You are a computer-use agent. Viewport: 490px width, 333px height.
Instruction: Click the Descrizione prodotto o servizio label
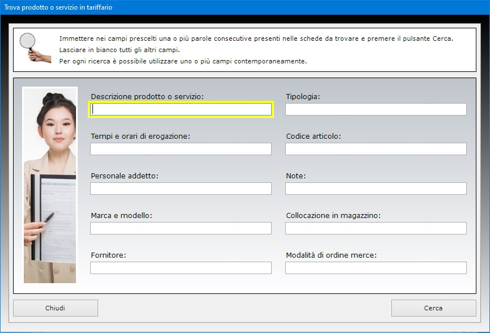(x=147, y=97)
